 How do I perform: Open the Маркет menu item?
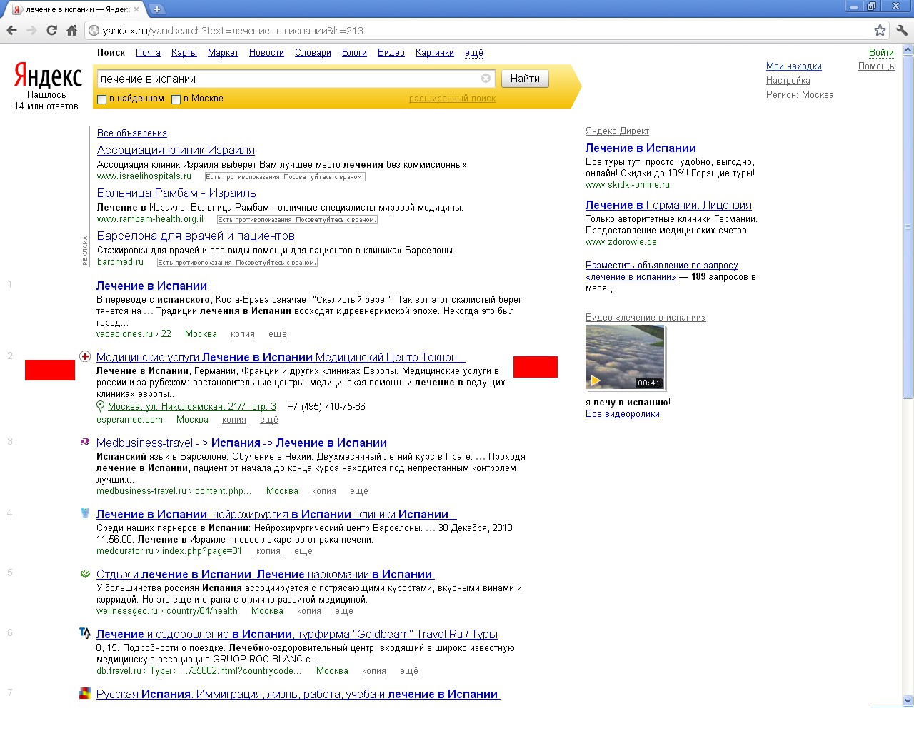(223, 53)
